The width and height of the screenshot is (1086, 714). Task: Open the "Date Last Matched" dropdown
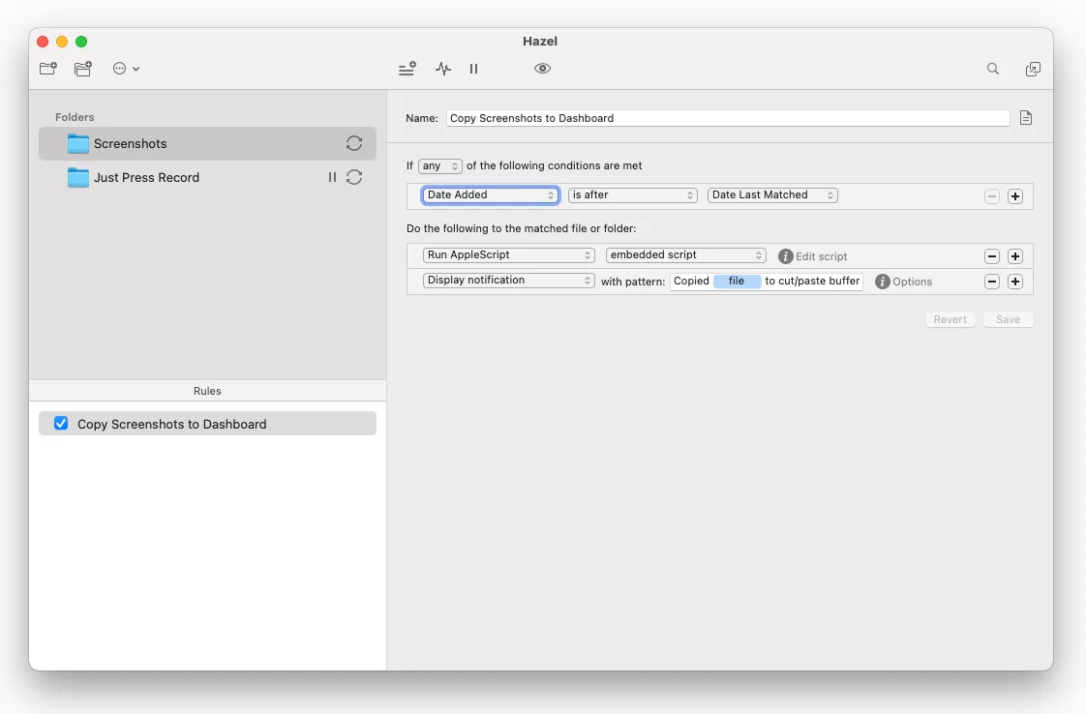click(772, 194)
